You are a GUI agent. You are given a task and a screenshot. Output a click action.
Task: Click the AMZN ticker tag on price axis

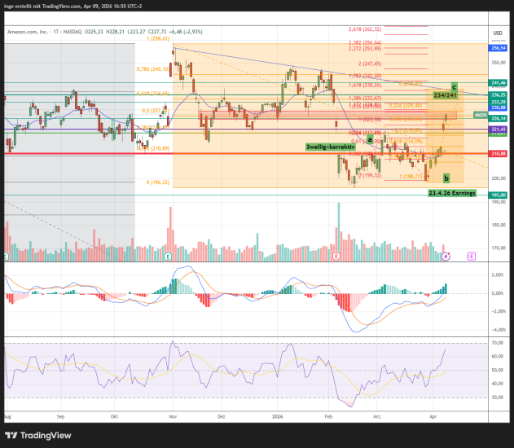(x=480, y=115)
